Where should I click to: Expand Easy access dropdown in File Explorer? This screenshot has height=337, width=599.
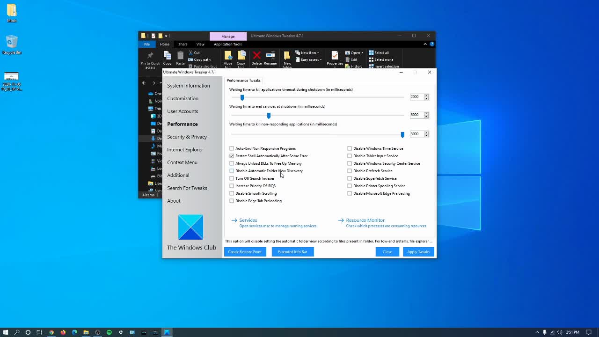click(308, 59)
